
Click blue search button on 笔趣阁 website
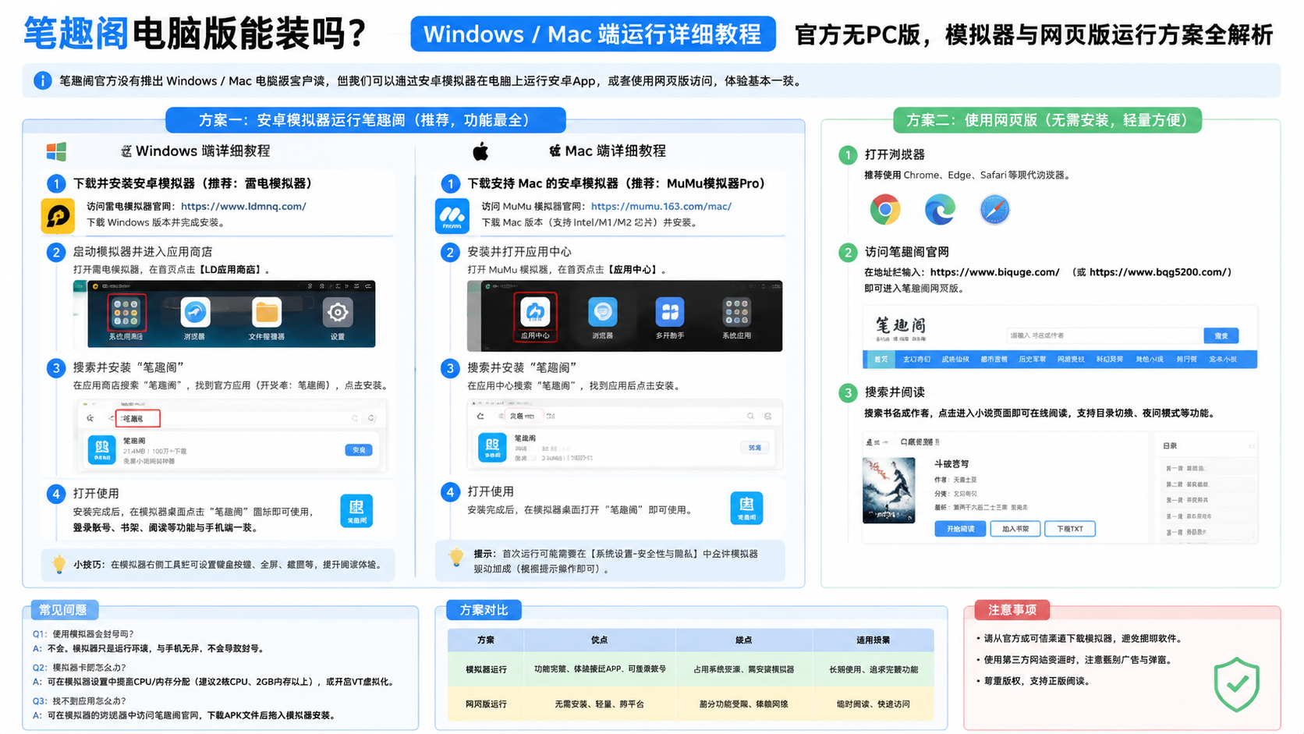pos(1221,335)
